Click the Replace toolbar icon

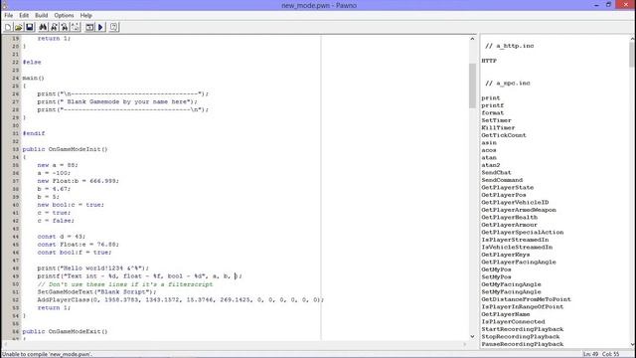65,27
